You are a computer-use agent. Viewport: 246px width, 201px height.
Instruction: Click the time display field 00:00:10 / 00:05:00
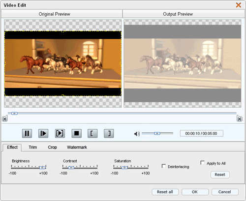coord(202,133)
